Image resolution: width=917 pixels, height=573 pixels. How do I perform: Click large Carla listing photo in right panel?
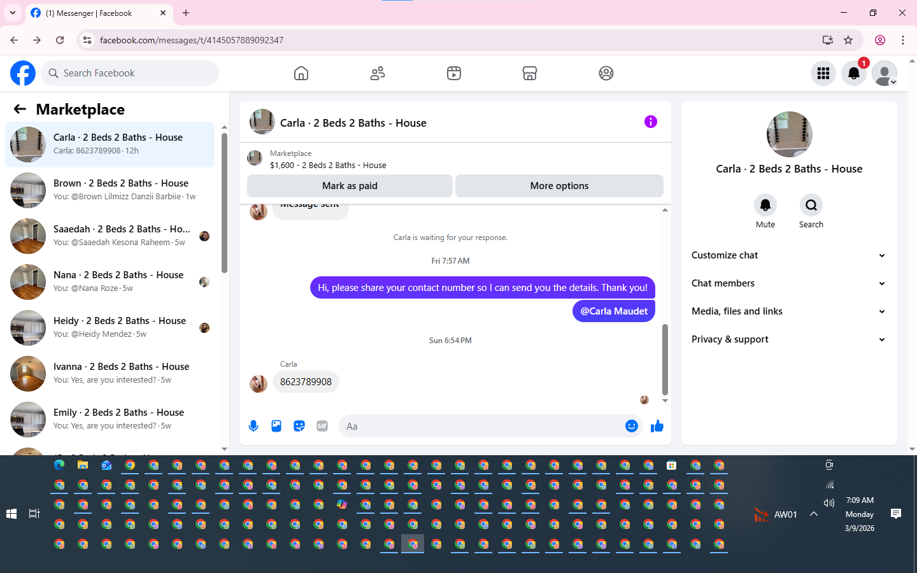pyautogui.click(x=789, y=134)
